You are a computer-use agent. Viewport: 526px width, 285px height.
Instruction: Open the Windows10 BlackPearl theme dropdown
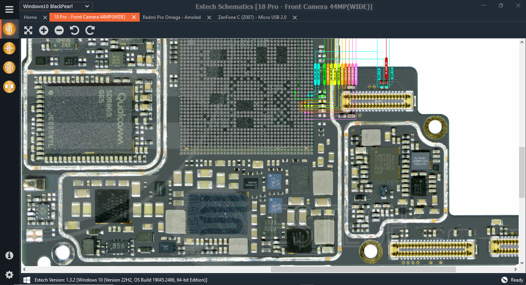(56, 6)
